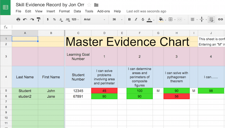Open the font size 36 dropdown

[116, 19]
